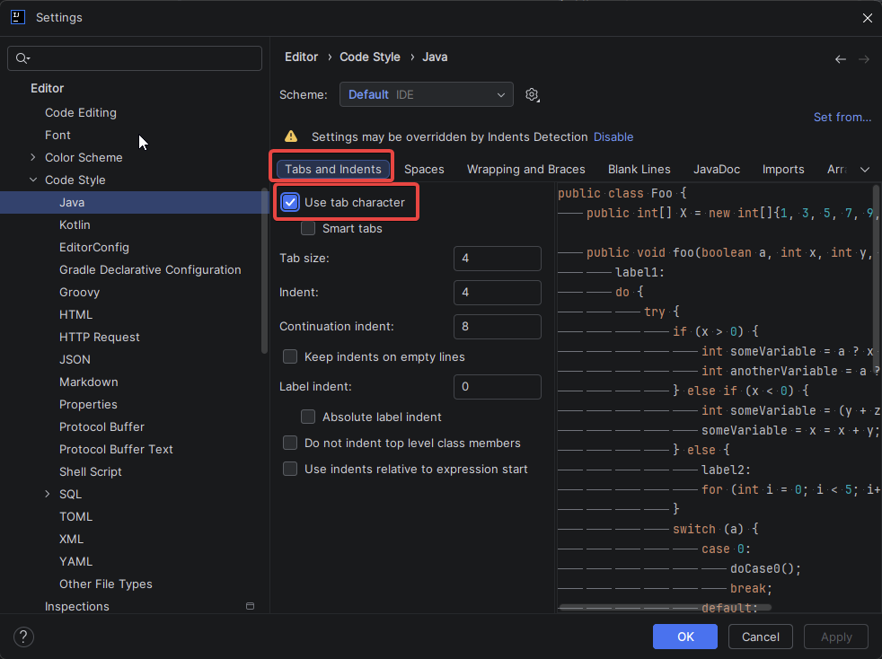
Task: Click the icon beside Inspections
Action: pyautogui.click(x=250, y=607)
